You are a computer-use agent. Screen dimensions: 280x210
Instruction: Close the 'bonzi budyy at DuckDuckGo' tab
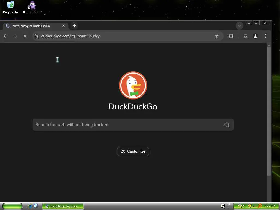(63, 26)
